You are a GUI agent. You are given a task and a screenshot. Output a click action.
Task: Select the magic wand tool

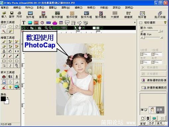[x=4, y=32]
